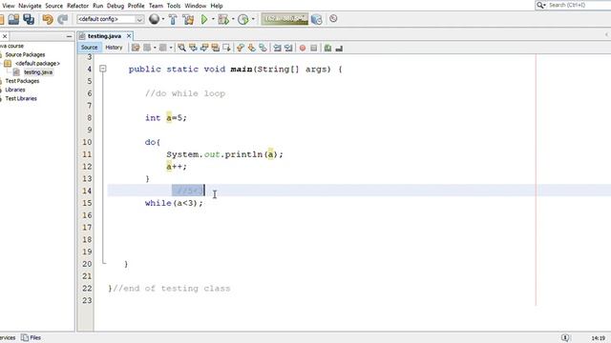Open dropdown of editor Forward button
The height and width of the screenshot is (343, 611).
(171, 48)
